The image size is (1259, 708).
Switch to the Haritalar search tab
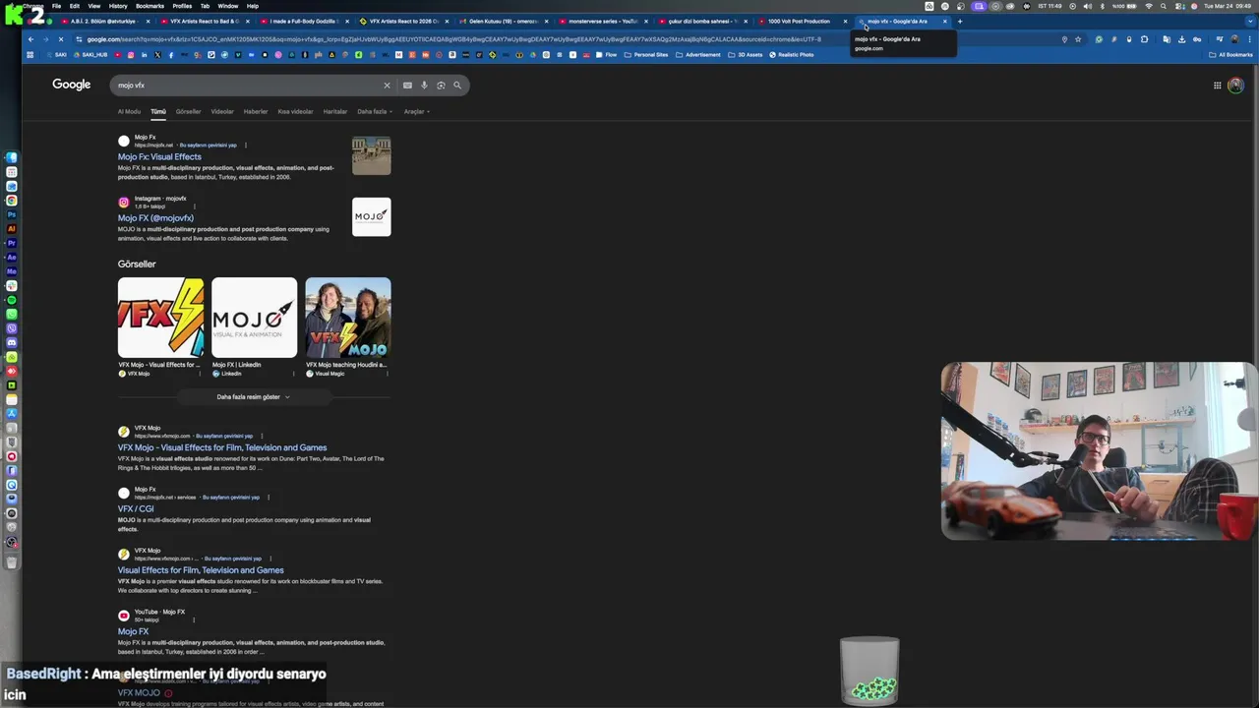[335, 111]
